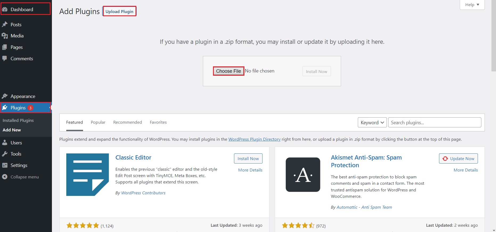Screen dimensions: 496x232
Task: Open Installed Plugins submenu item
Action: pyautogui.click(x=18, y=120)
